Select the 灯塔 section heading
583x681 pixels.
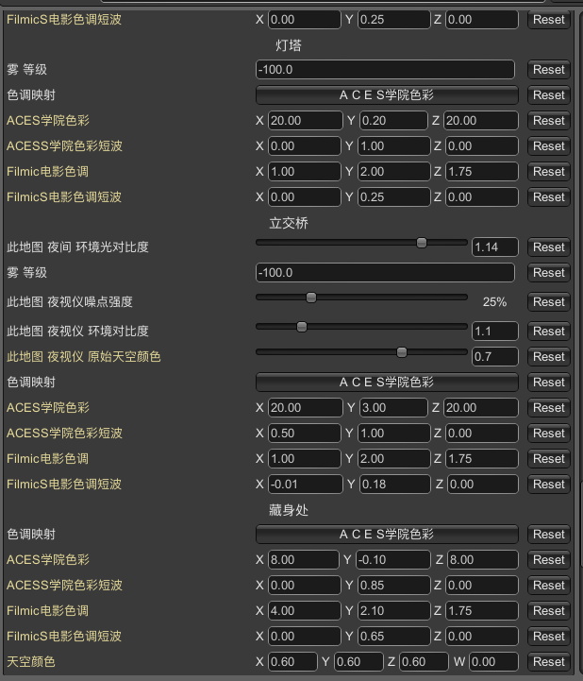pos(289,45)
